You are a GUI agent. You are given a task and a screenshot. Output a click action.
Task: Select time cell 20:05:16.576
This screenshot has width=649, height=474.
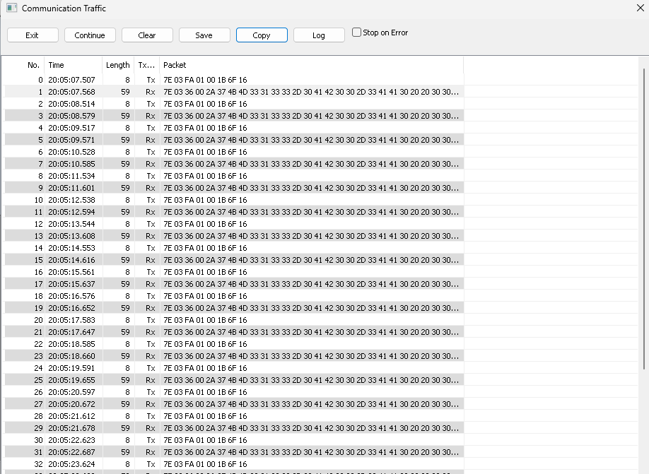(71, 296)
